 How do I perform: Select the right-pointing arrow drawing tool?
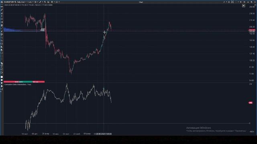tap(2, 22)
